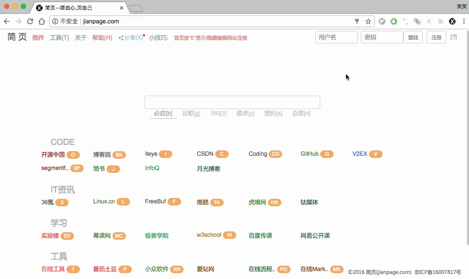Open the w3school link
This screenshot has width=469, height=279.
pos(209,235)
